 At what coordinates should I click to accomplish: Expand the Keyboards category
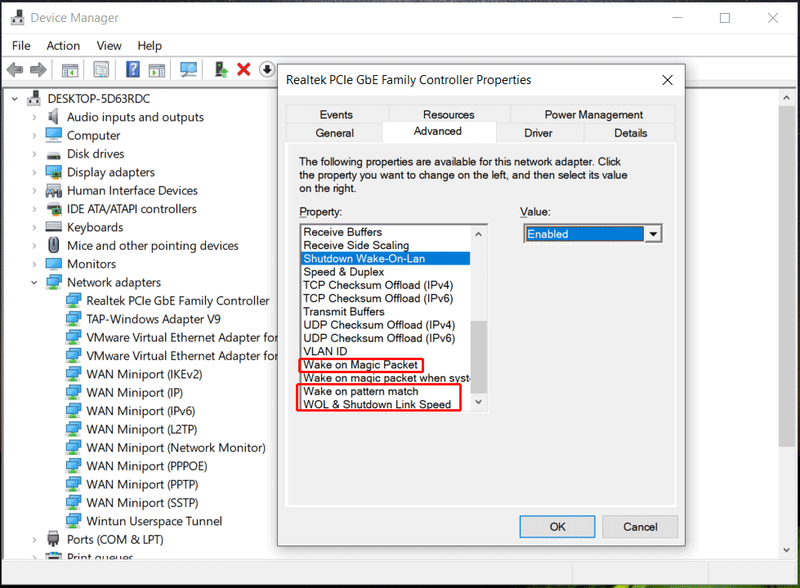click(x=34, y=228)
